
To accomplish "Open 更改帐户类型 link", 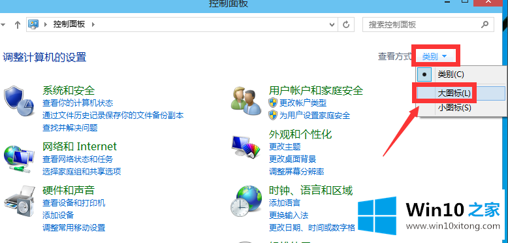I will point(303,103).
